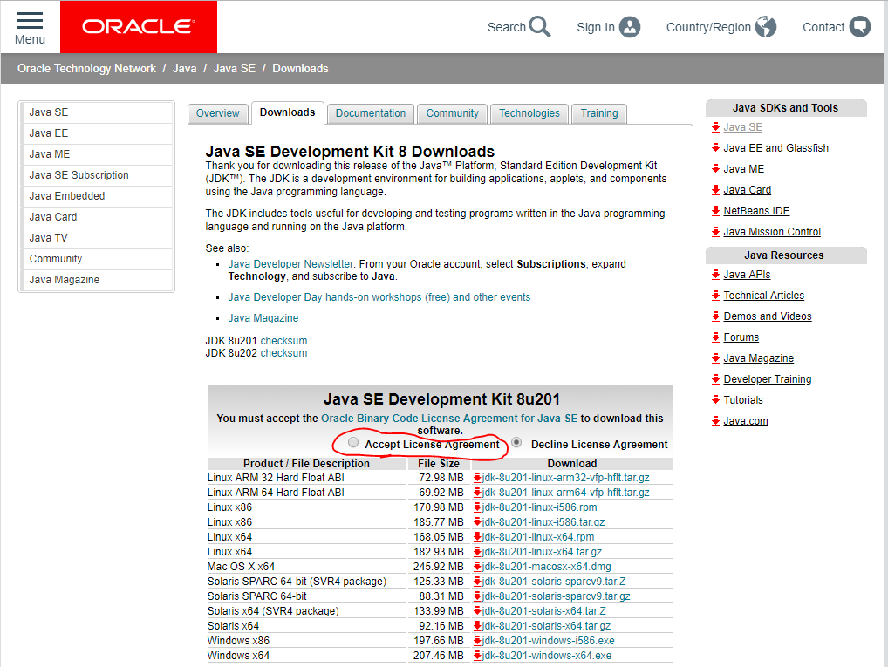Viewport: 888px width, 667px height.
Task: Download jdk-8u201-solaris-sparcv9.tar.gz
Action: [x=557, y=596]
